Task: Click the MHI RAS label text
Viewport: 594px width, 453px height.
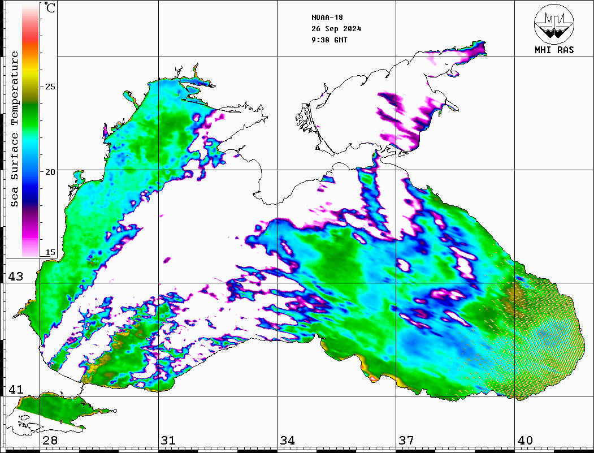Action: [x=554, y=50]
